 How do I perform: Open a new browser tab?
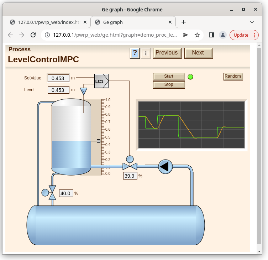[184, 22]
